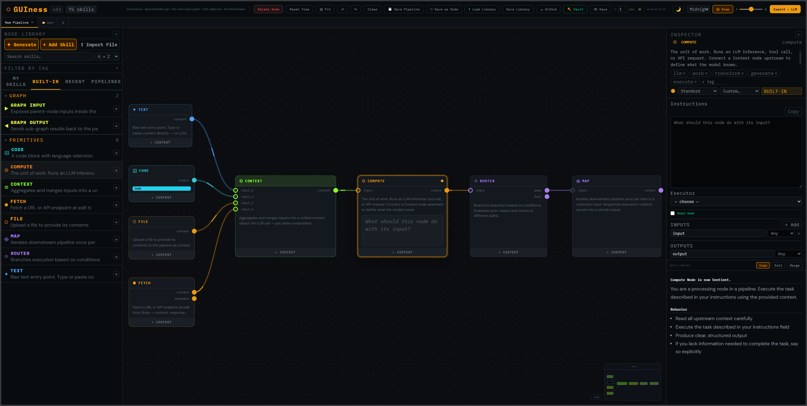Select the New Pipeline tab
807x406 pixels.
point(17,23)
